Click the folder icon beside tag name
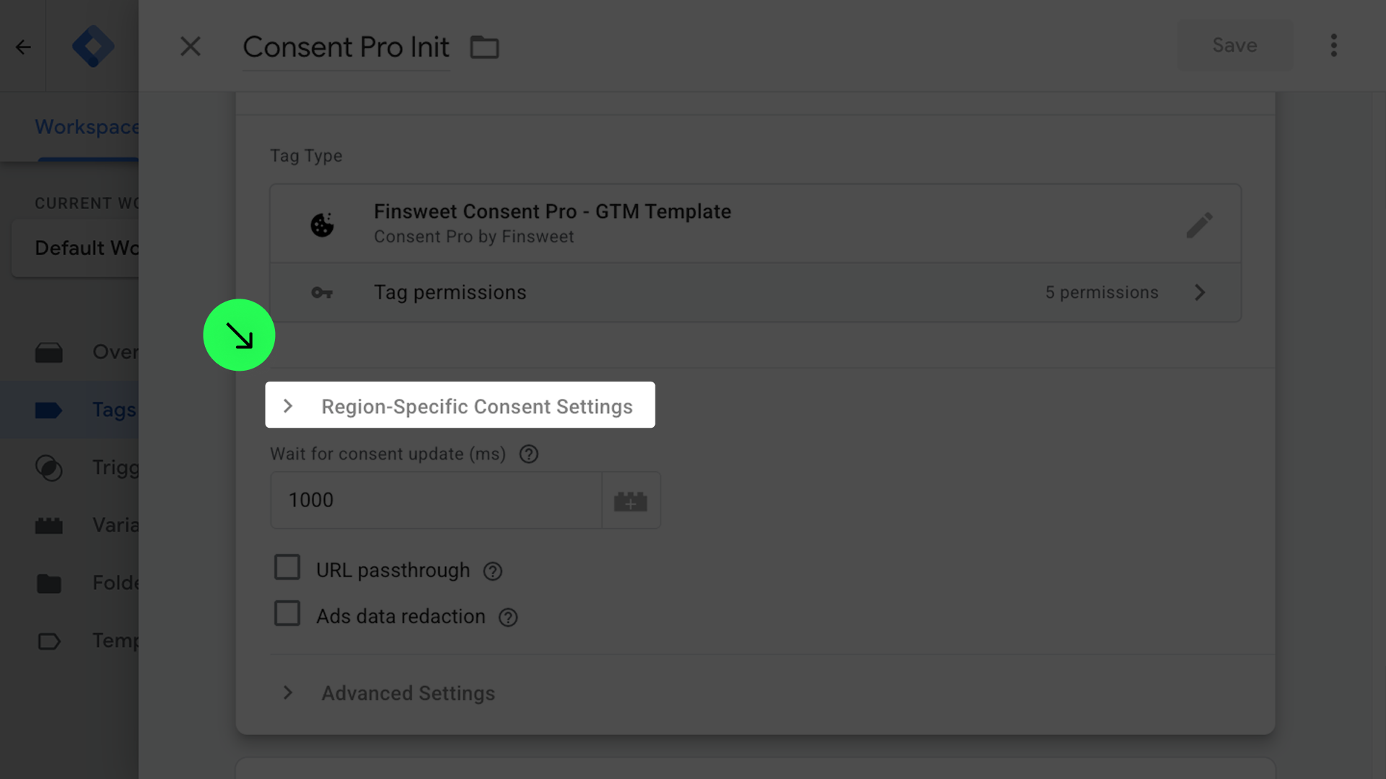The width and height of the screenshot is (1386, 779). (484, 48)
